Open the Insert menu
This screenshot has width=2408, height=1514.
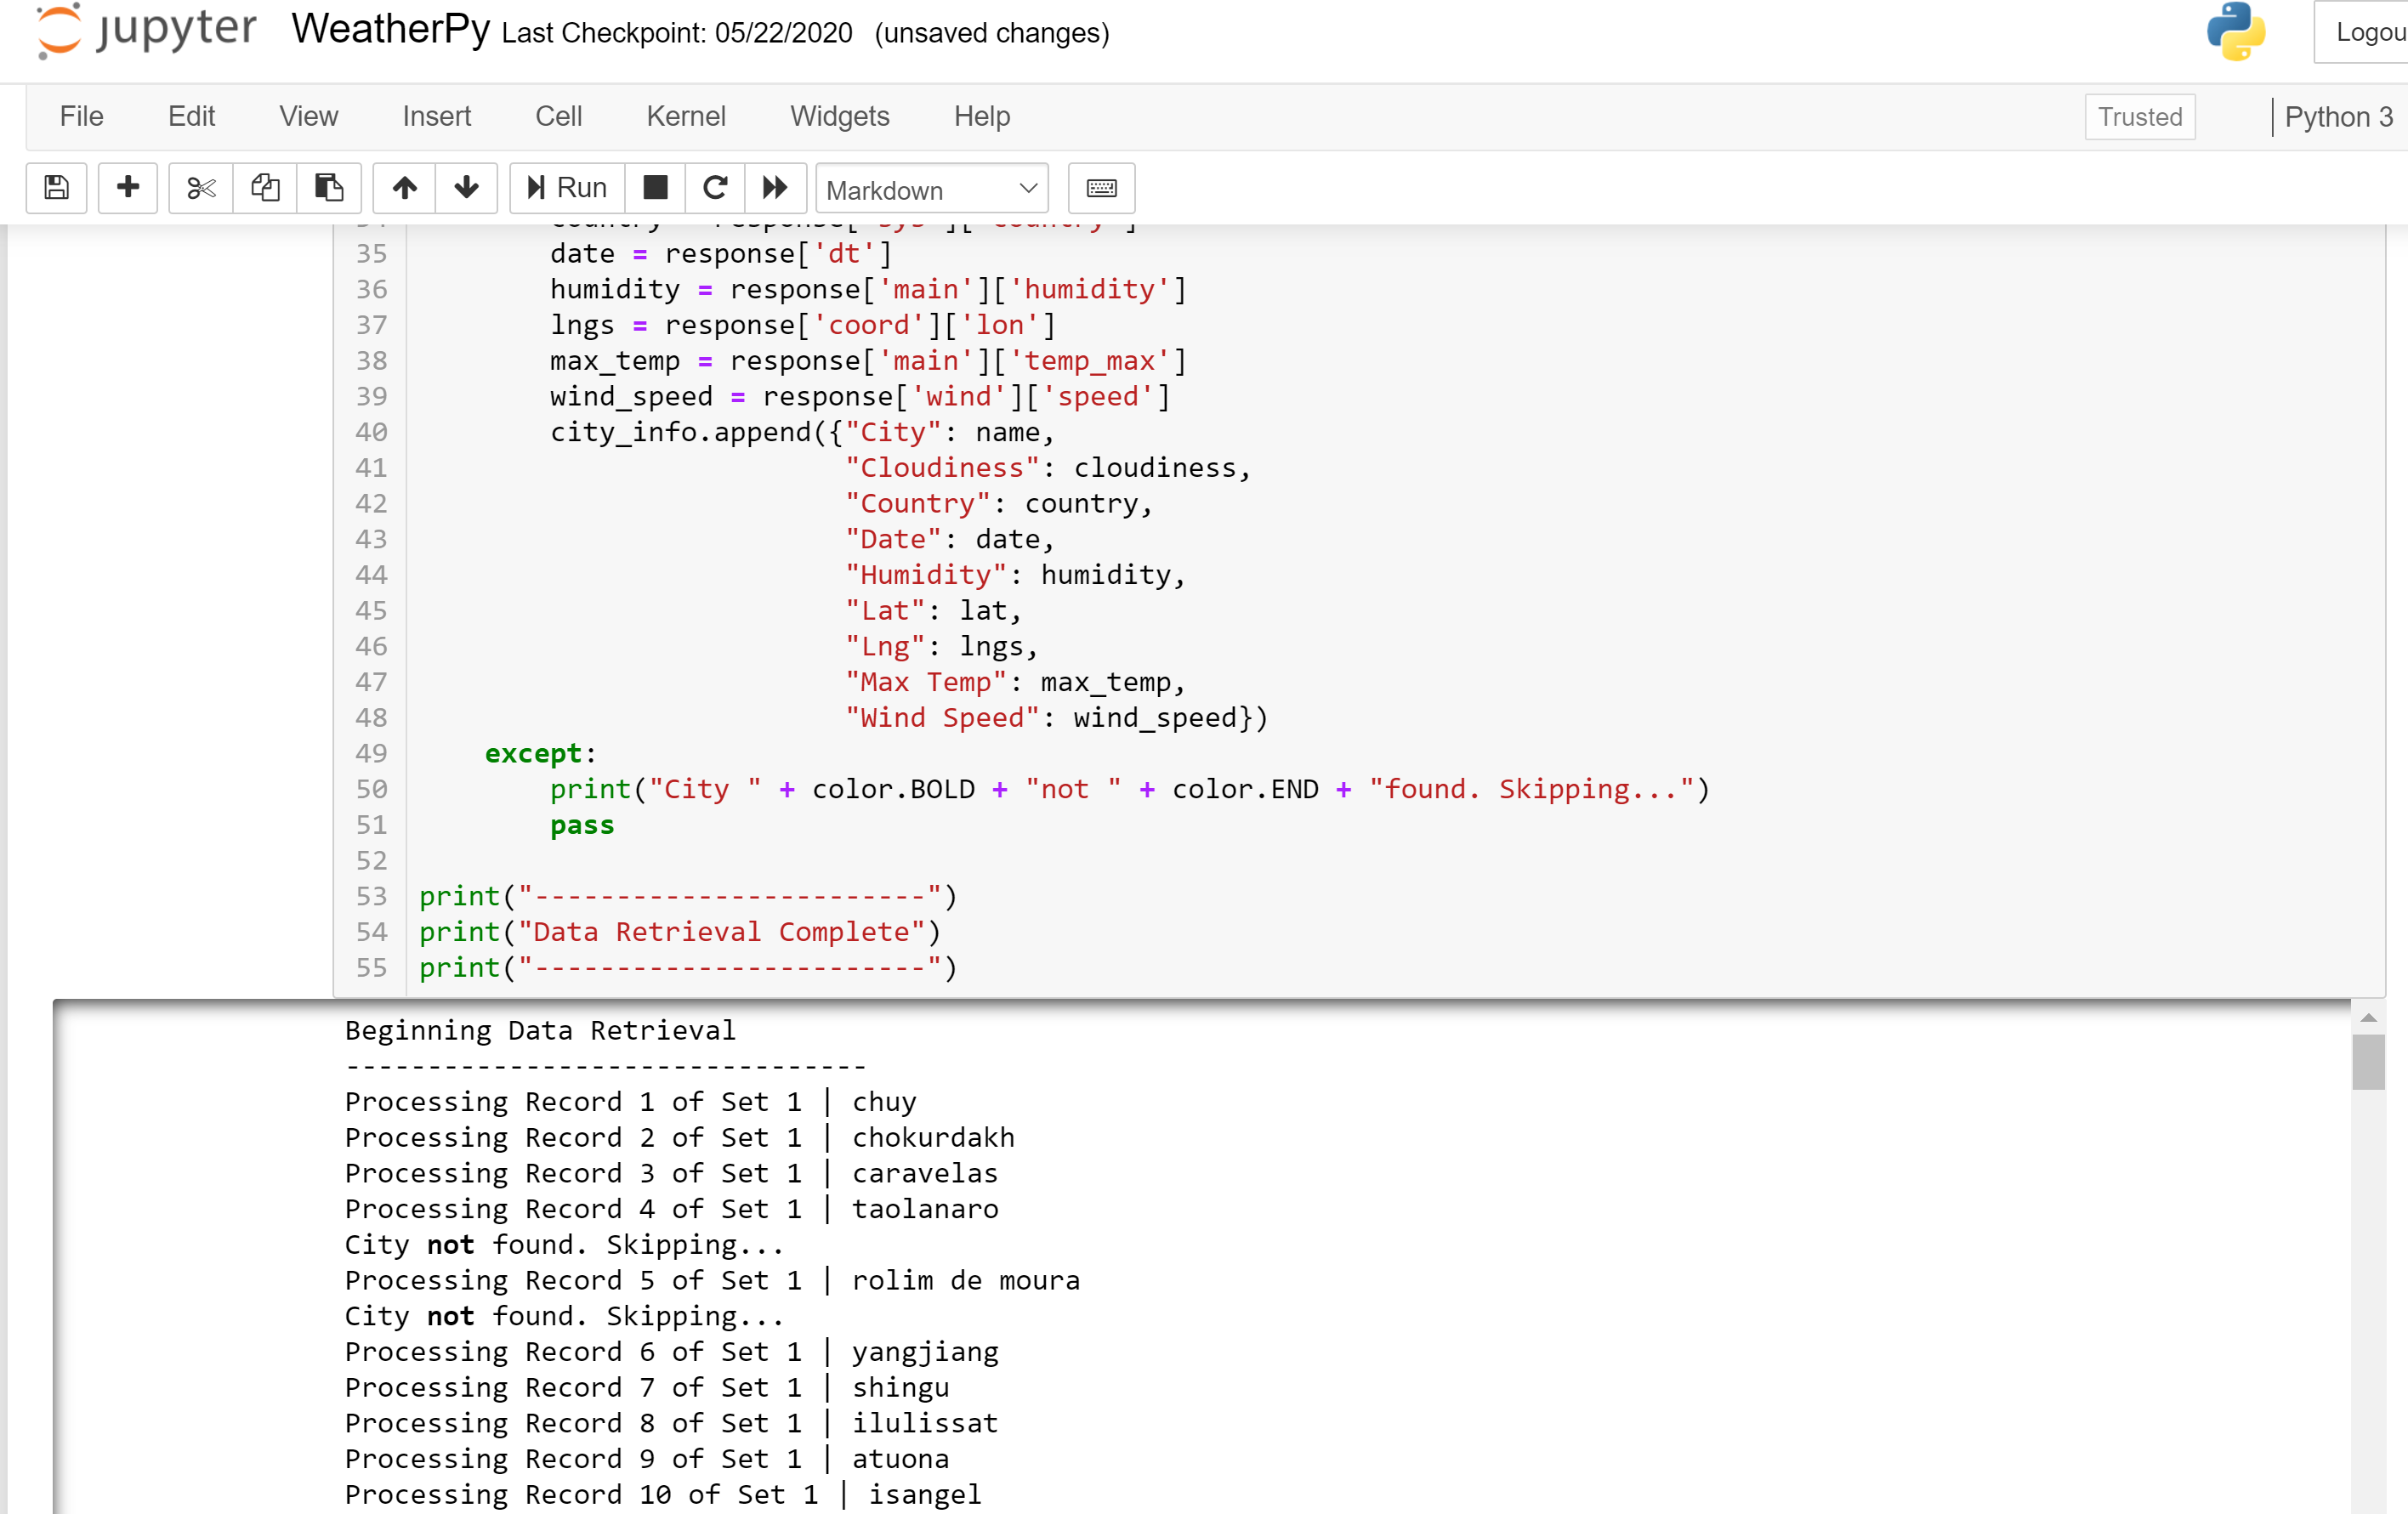(x=436, y=116)
